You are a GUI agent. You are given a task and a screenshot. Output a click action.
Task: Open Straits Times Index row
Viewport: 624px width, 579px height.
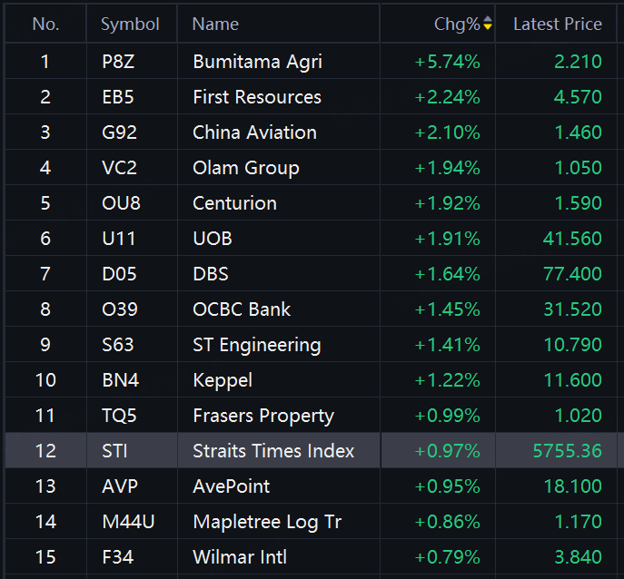[273, 451]
